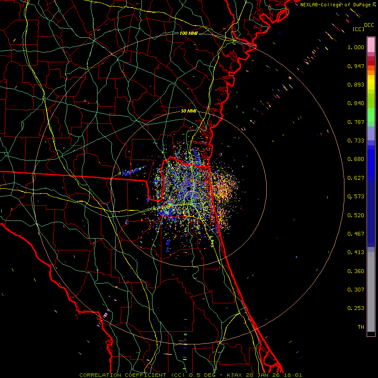Screen dimensions: 378x378
Task: Click the 0.680 legend label
Action: click(356, 159)
